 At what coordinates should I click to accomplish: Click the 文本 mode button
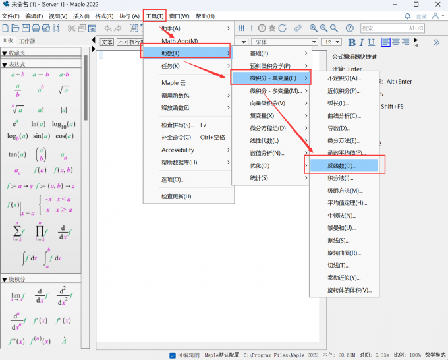[x=107, y=42]
